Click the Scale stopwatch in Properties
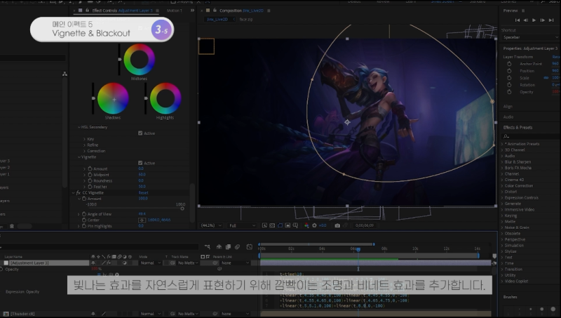The image size is (561, 318). click(x=510, y=78)
